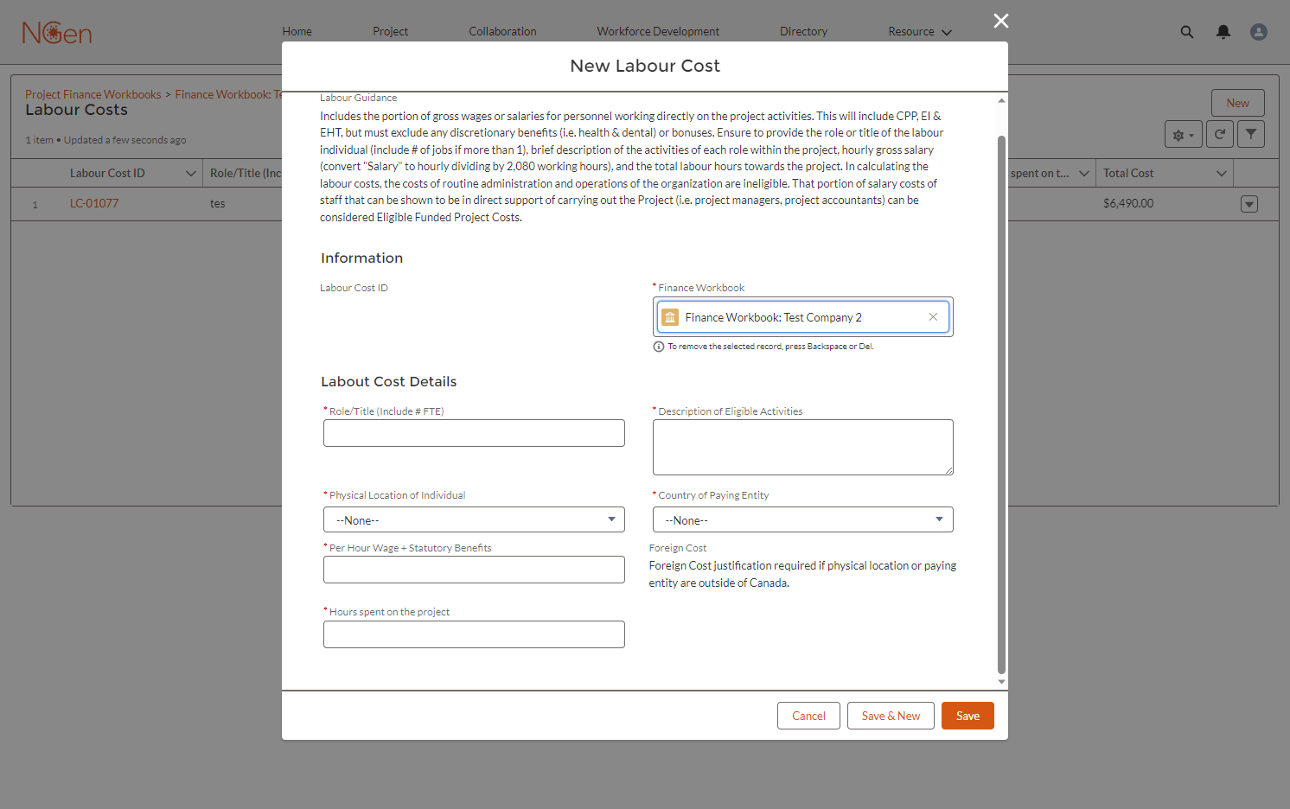Viewport: 1290px width, 809px height.
Task: Open the Collaboration tab
Action: coord(502,32)
